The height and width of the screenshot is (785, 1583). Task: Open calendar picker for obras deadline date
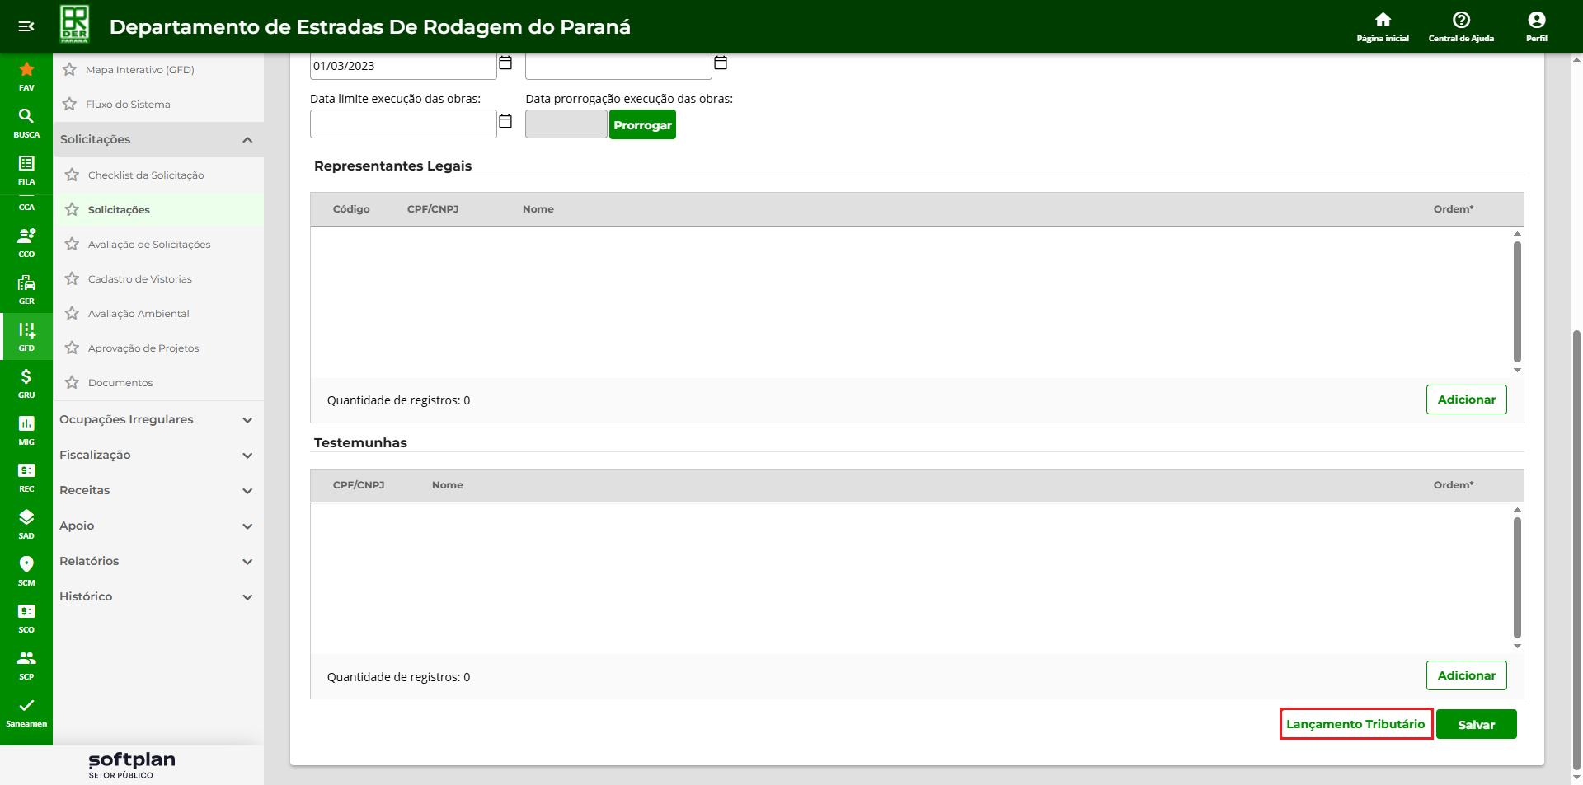[505, 122]
